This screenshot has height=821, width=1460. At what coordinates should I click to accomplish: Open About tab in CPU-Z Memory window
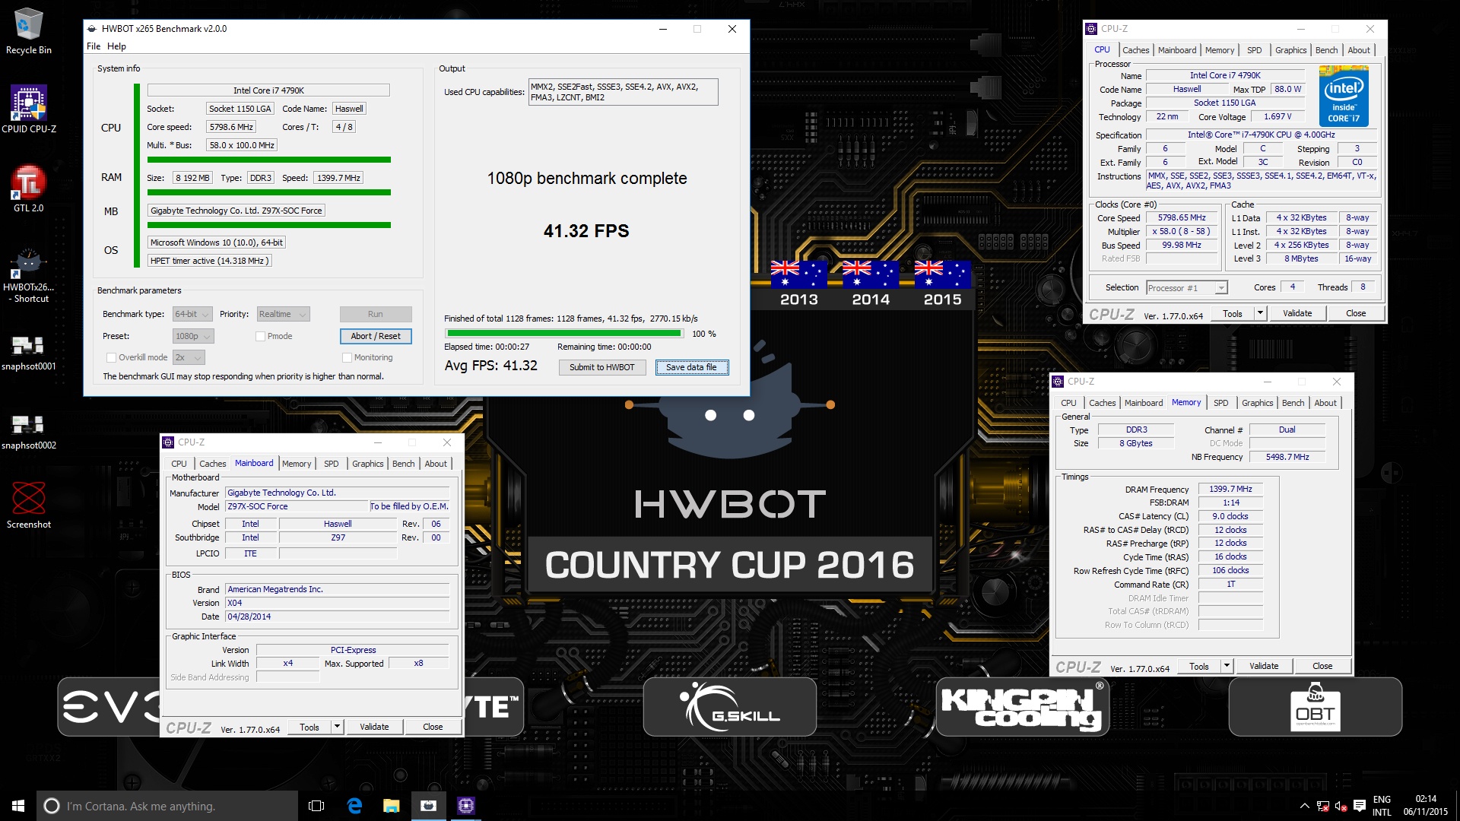pos(1325,403)
